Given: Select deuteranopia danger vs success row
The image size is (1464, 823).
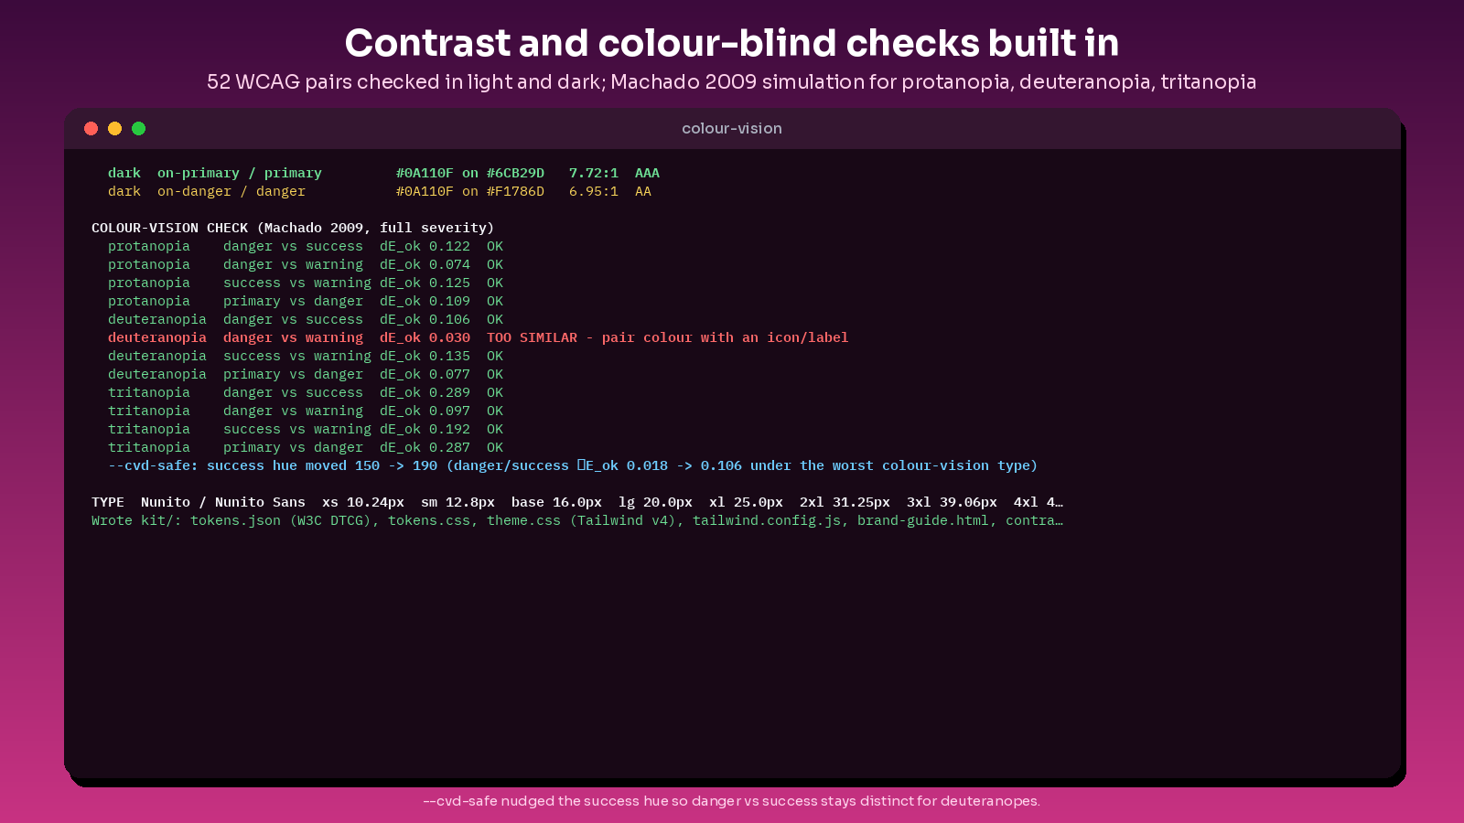Looking at the screenshot, I should [306, 319].
